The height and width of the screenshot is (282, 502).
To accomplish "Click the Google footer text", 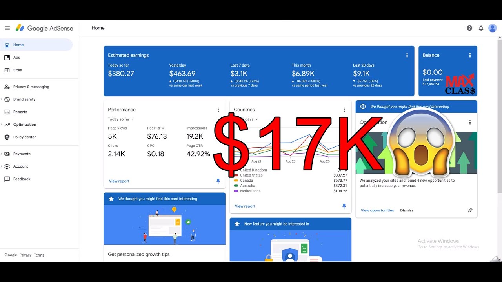I will coord(11,255).
